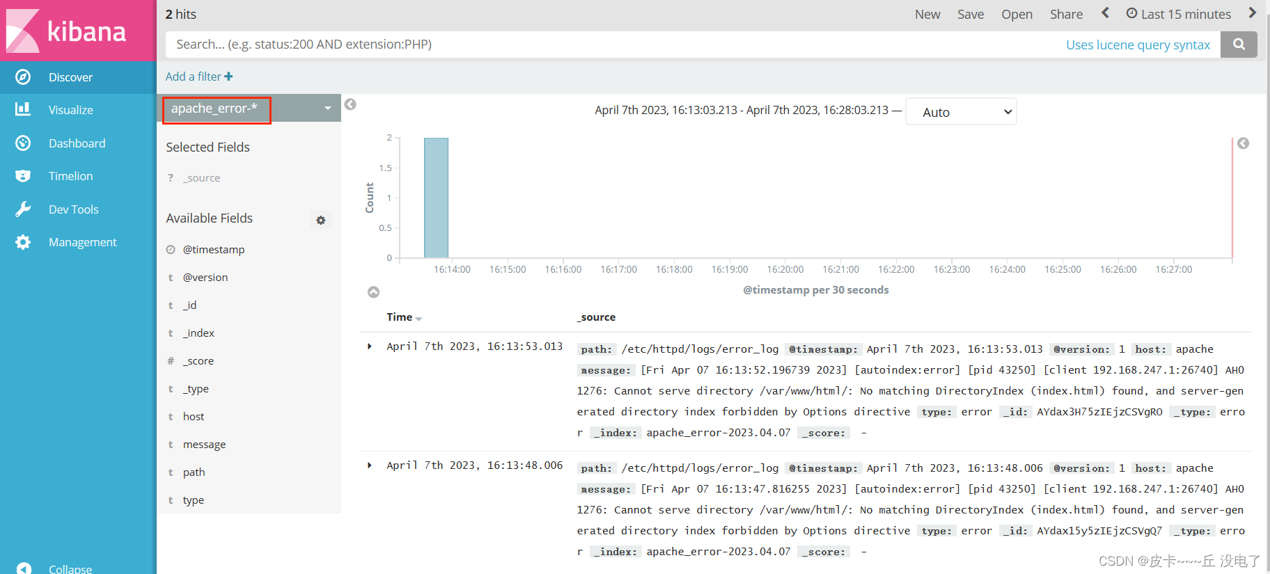Move time range backward

point(1105,13)
